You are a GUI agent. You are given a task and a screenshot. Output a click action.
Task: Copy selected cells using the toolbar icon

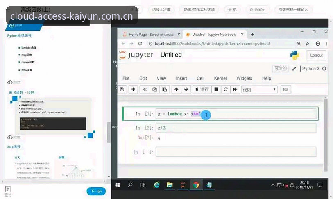point(154,89)
